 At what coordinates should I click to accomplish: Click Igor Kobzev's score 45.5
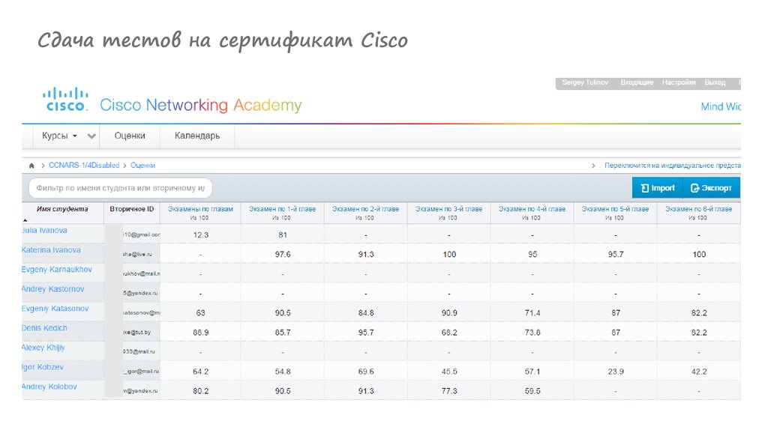click(x=449, y=372)
